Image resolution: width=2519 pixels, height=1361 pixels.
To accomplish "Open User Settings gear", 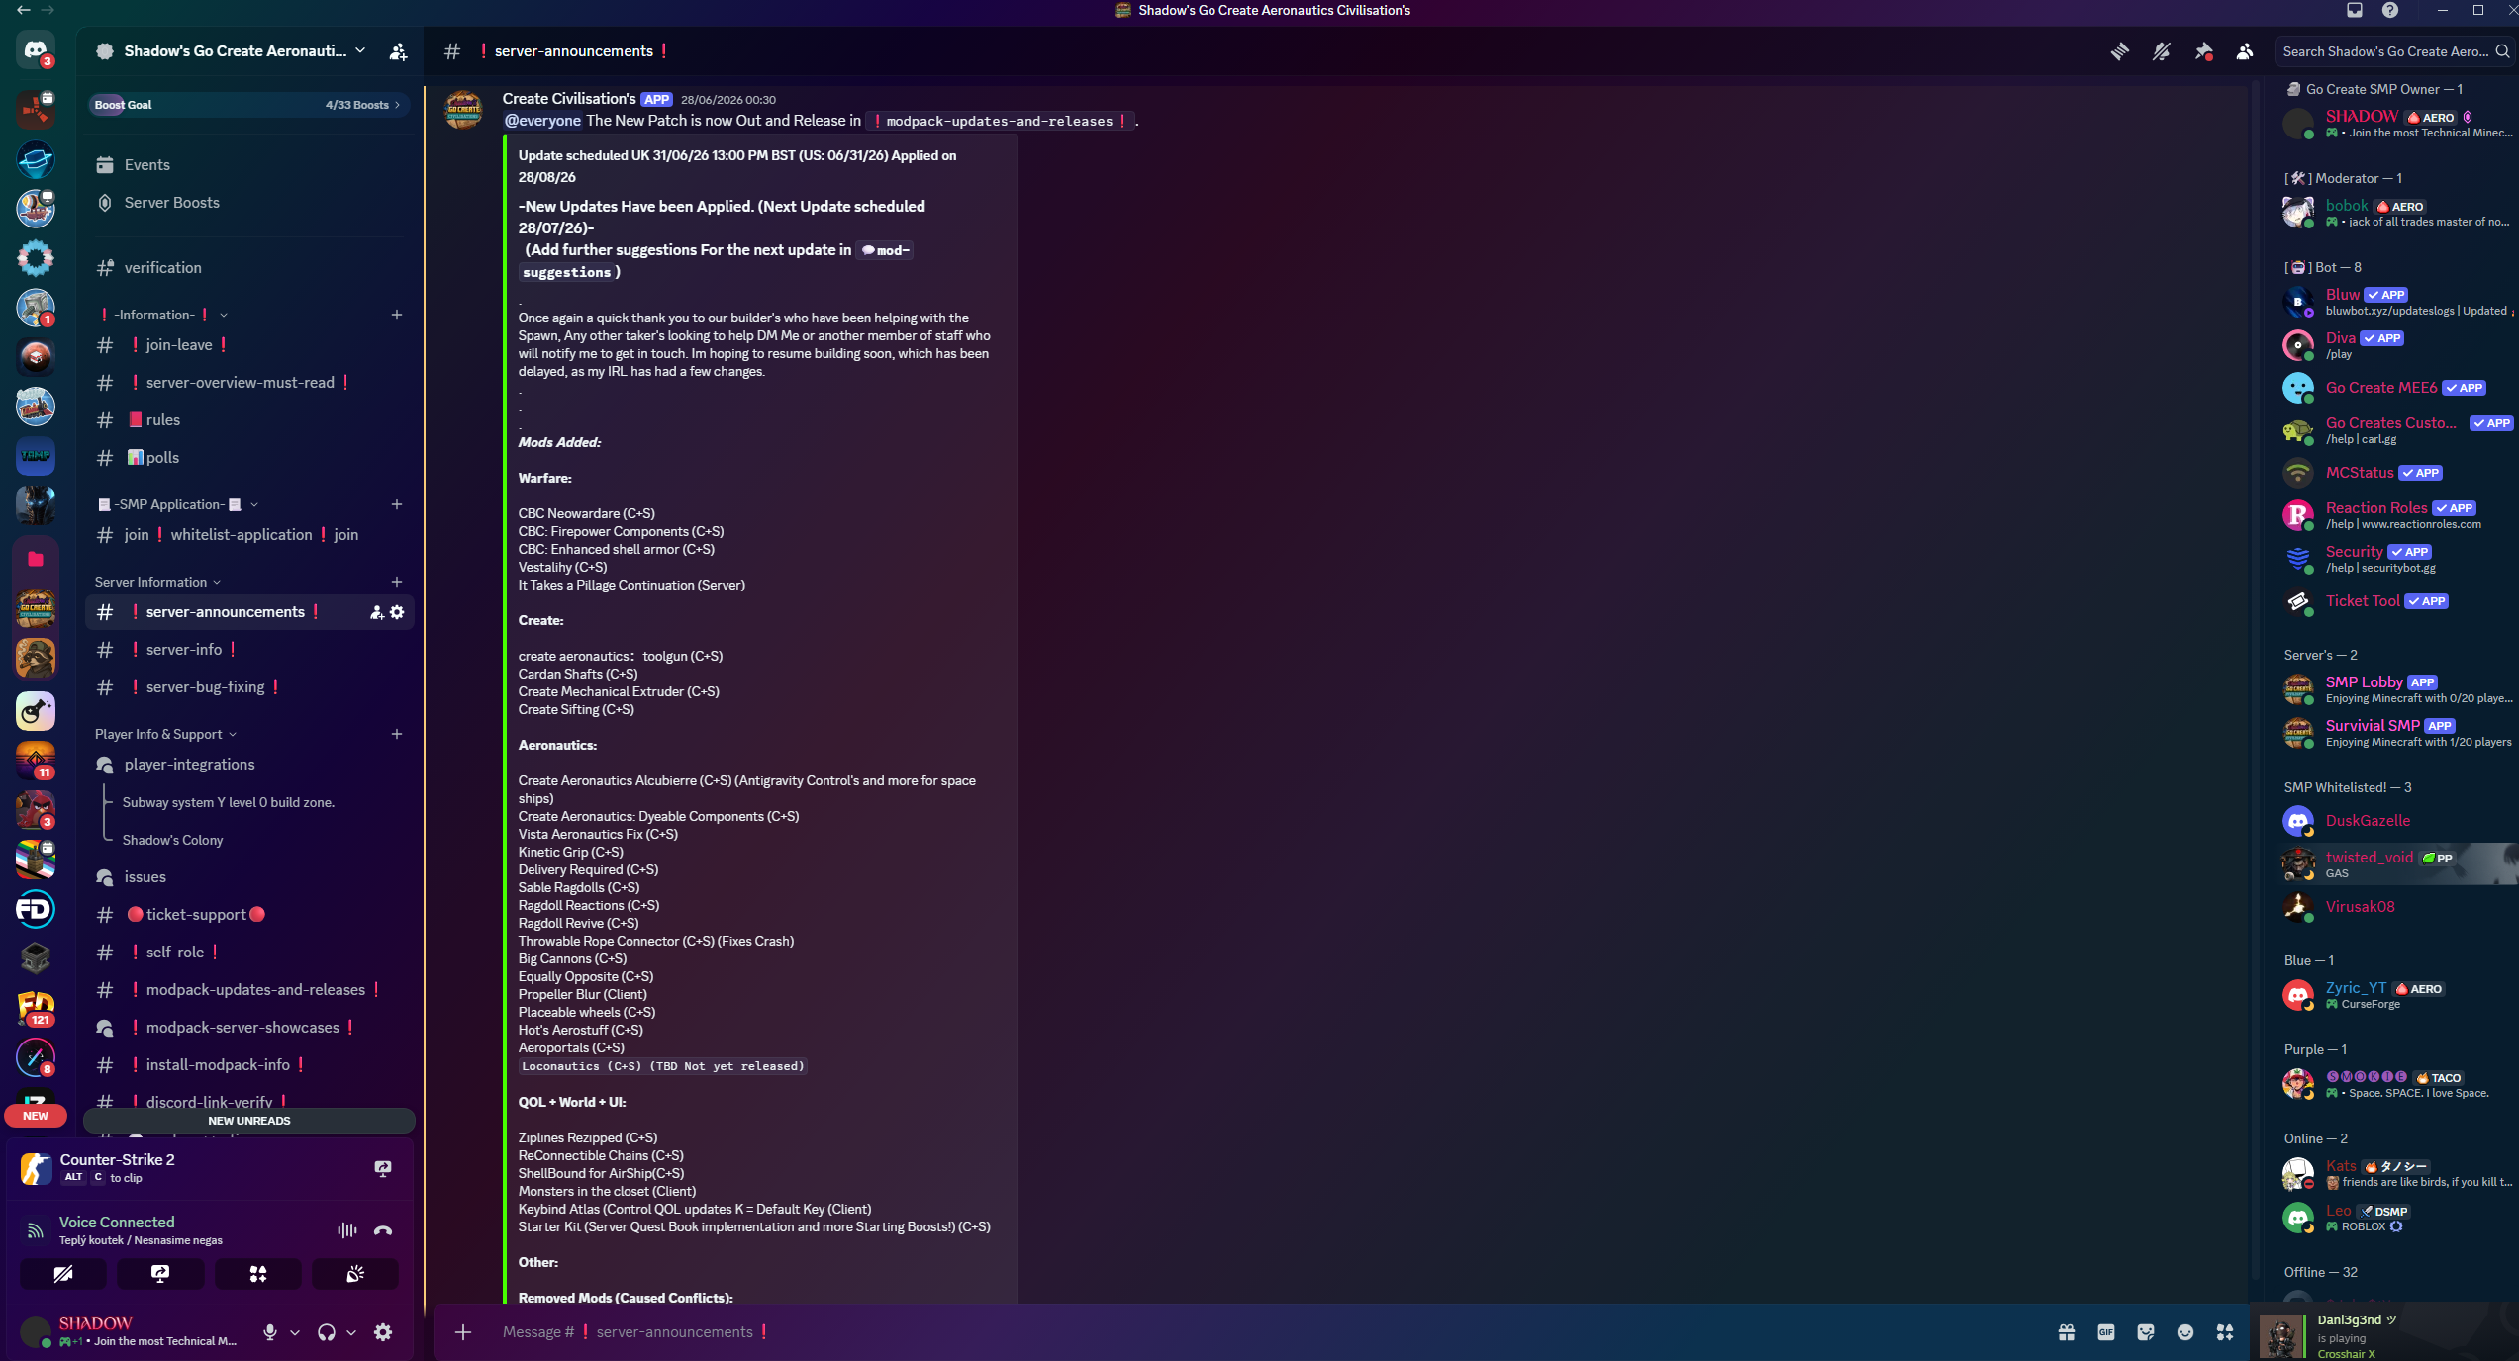I will click(x=383, y=1332).
